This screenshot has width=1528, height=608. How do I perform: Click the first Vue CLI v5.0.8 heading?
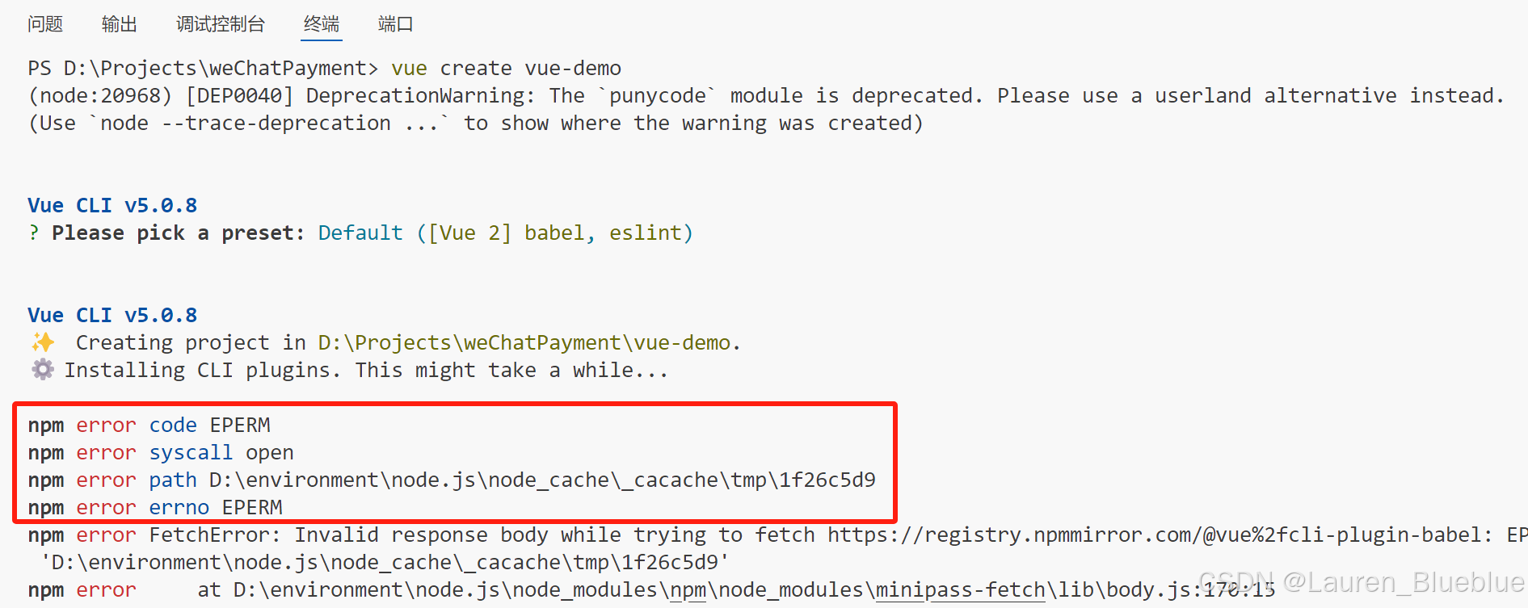point(112,206)
